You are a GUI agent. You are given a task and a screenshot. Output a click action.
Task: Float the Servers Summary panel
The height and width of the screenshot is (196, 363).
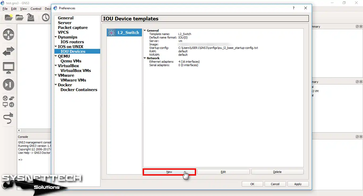357,82
